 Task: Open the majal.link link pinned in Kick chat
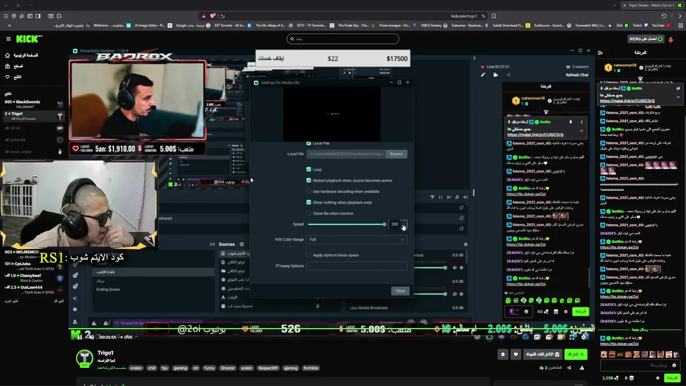pyautogui.click(x=627, y=101)
